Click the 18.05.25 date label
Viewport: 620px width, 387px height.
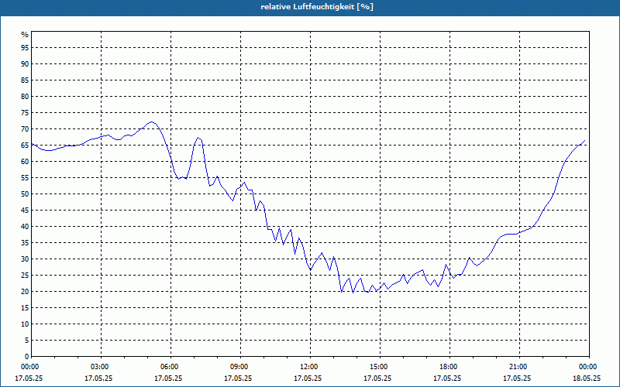pos(587,378)
